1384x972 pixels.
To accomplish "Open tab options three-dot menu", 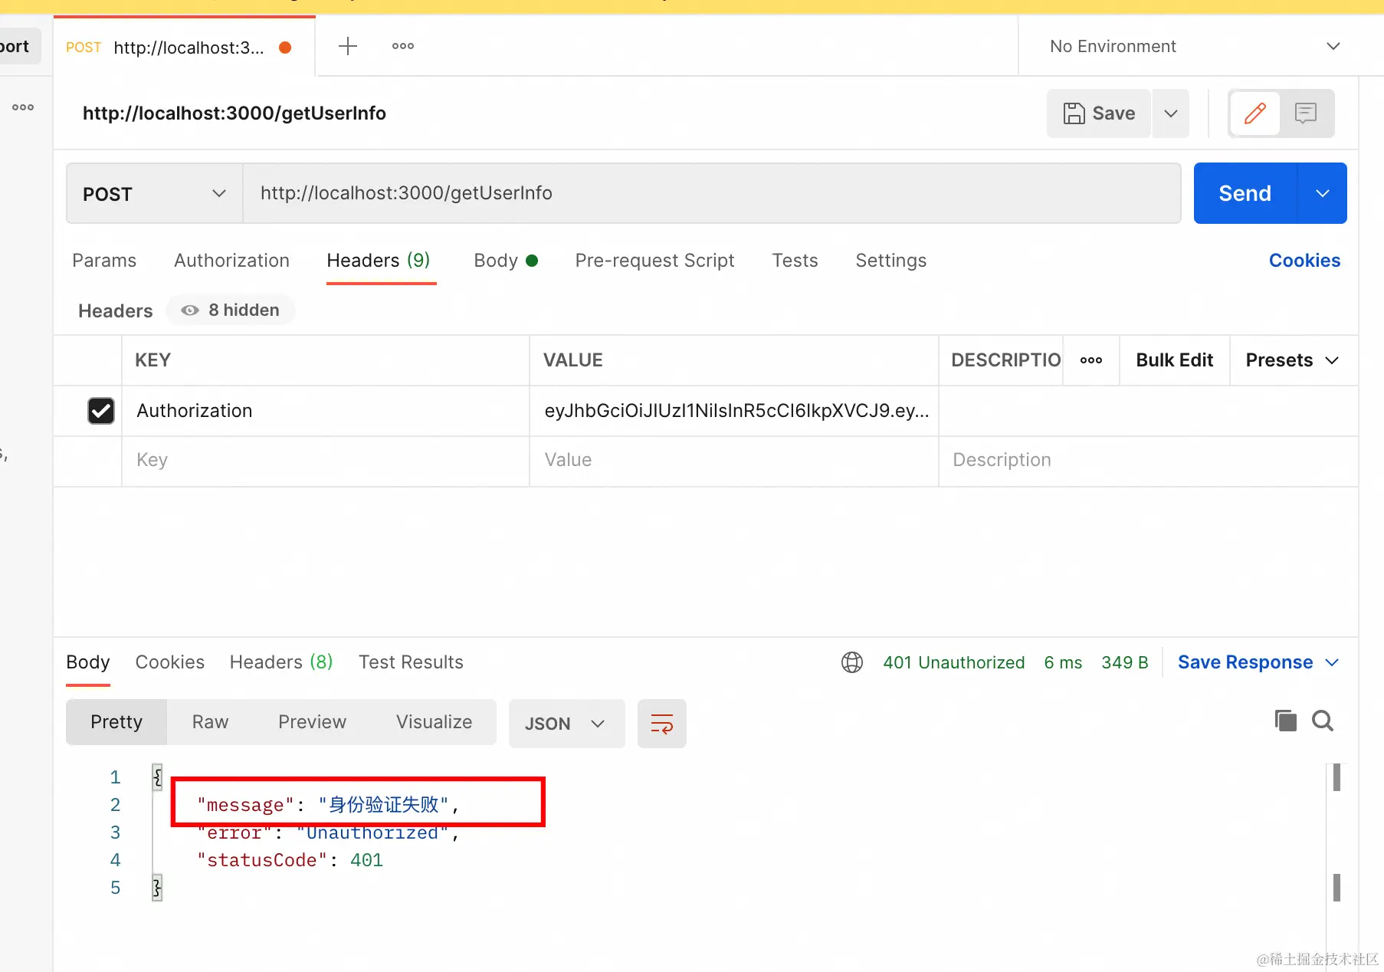I will tap(403, 46).
